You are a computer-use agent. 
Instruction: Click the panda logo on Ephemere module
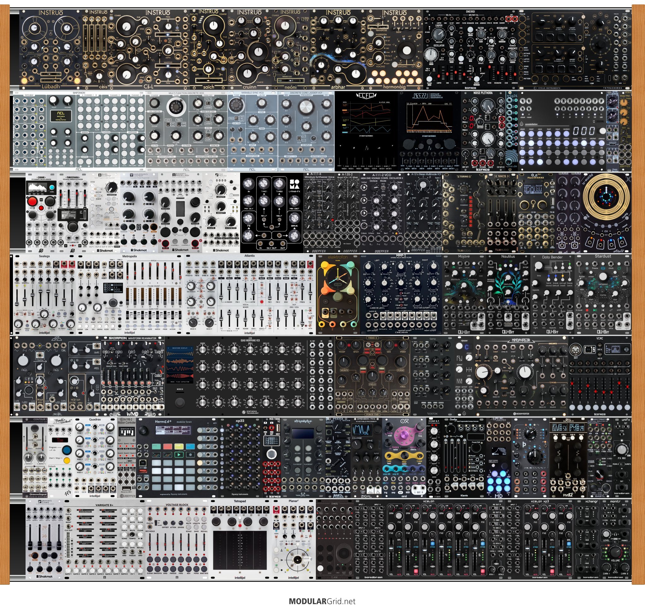[302, 495]
